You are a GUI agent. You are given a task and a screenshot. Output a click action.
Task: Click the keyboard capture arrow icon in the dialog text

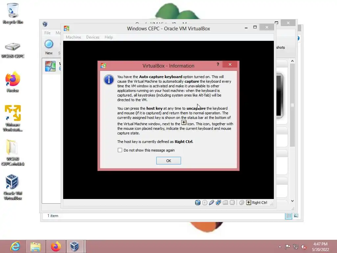click(x=184, y=123)
